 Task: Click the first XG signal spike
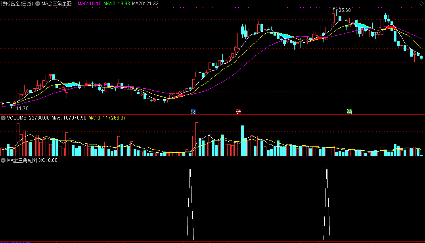pyautogui.click(x=190, y=202)
